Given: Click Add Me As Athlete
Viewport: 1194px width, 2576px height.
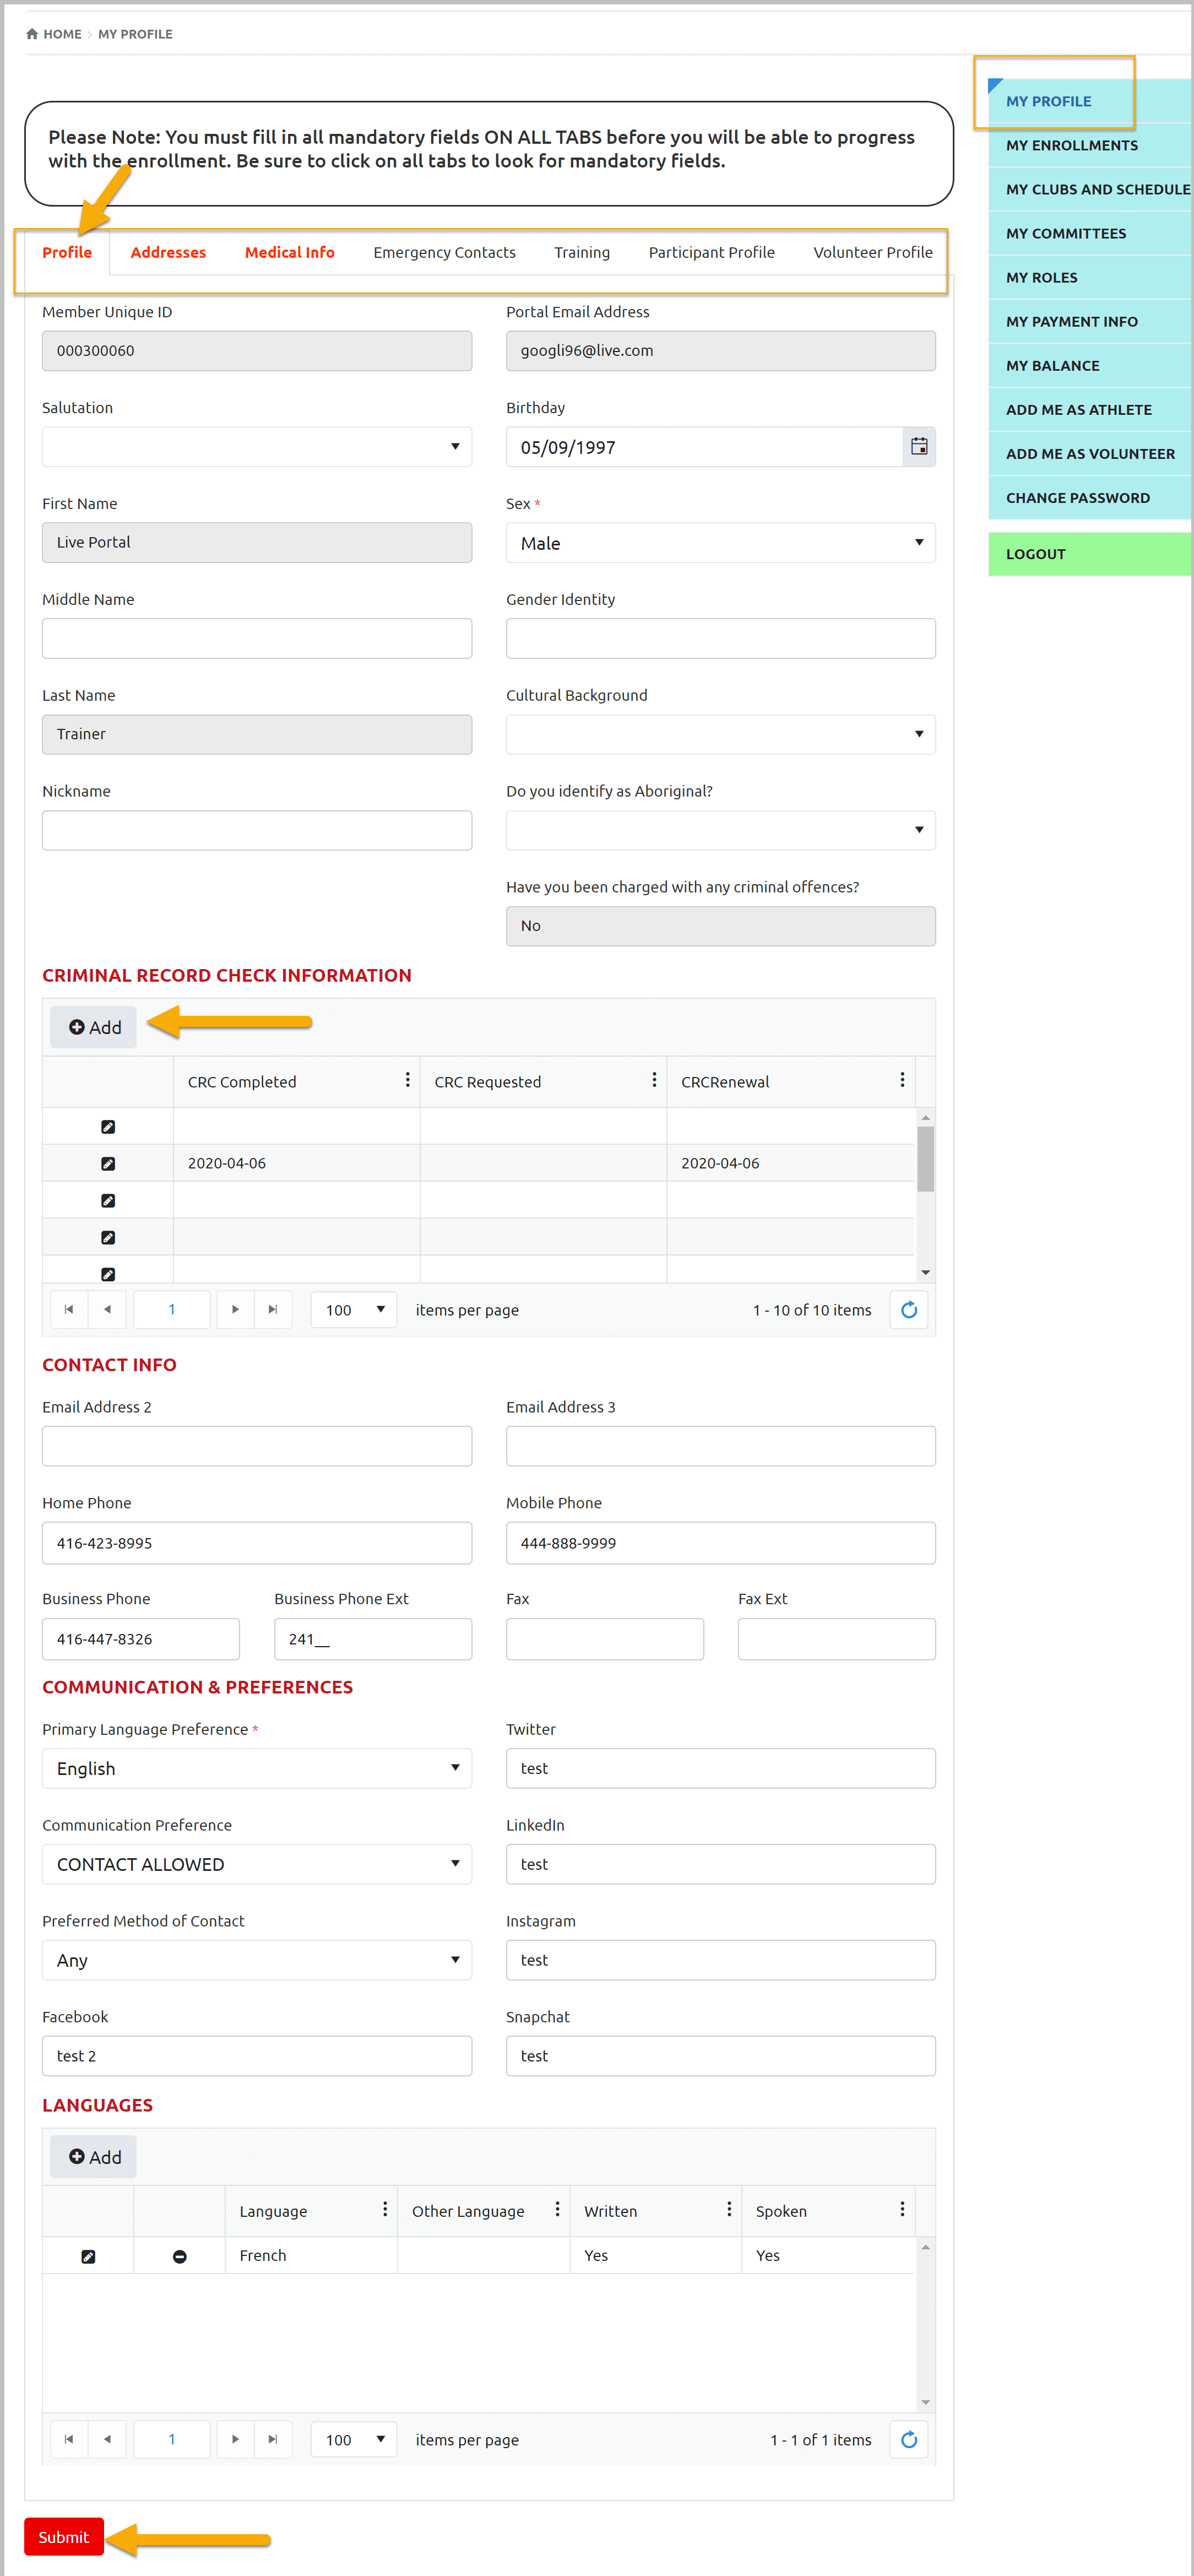Looking at the screenshot, I should [x=1090, y=409].
